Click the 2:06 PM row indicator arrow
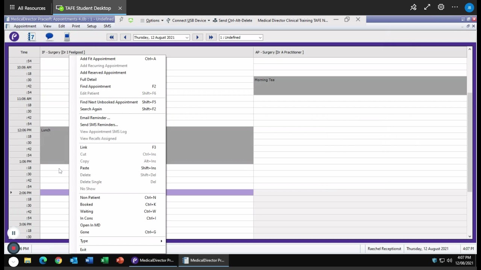481x270 pixels. point(11,193)
